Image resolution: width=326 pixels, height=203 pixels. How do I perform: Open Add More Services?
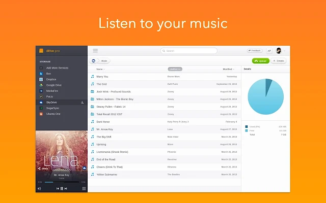click(x=57, y=68)
